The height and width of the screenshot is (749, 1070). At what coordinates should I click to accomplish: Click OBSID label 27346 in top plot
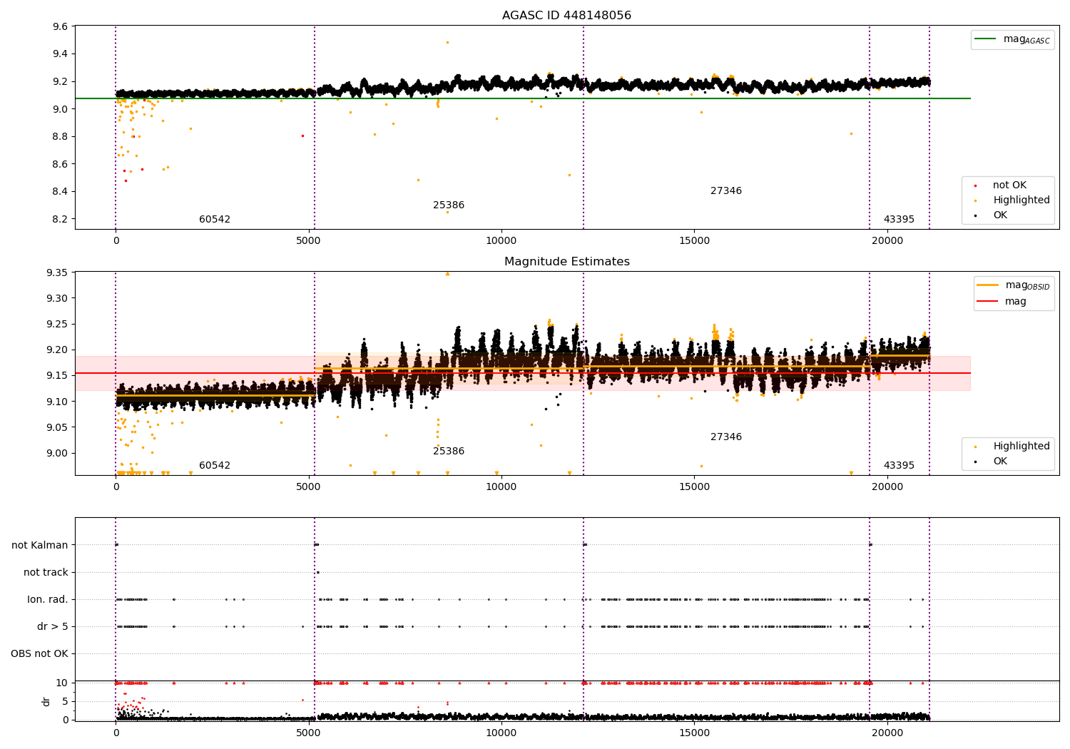(x=726, y=191)
